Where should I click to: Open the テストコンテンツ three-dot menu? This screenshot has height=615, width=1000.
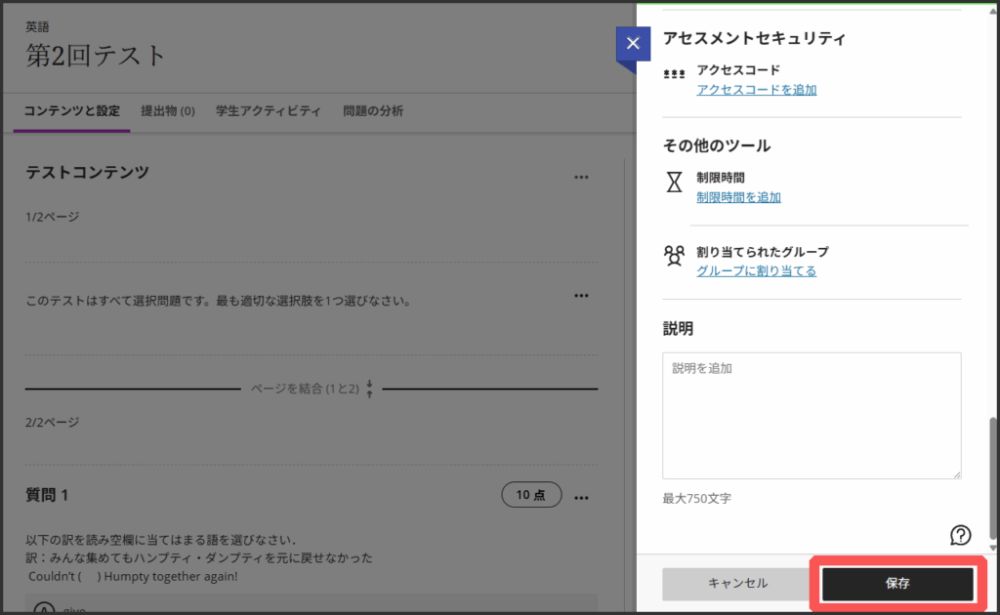(582, 177)
